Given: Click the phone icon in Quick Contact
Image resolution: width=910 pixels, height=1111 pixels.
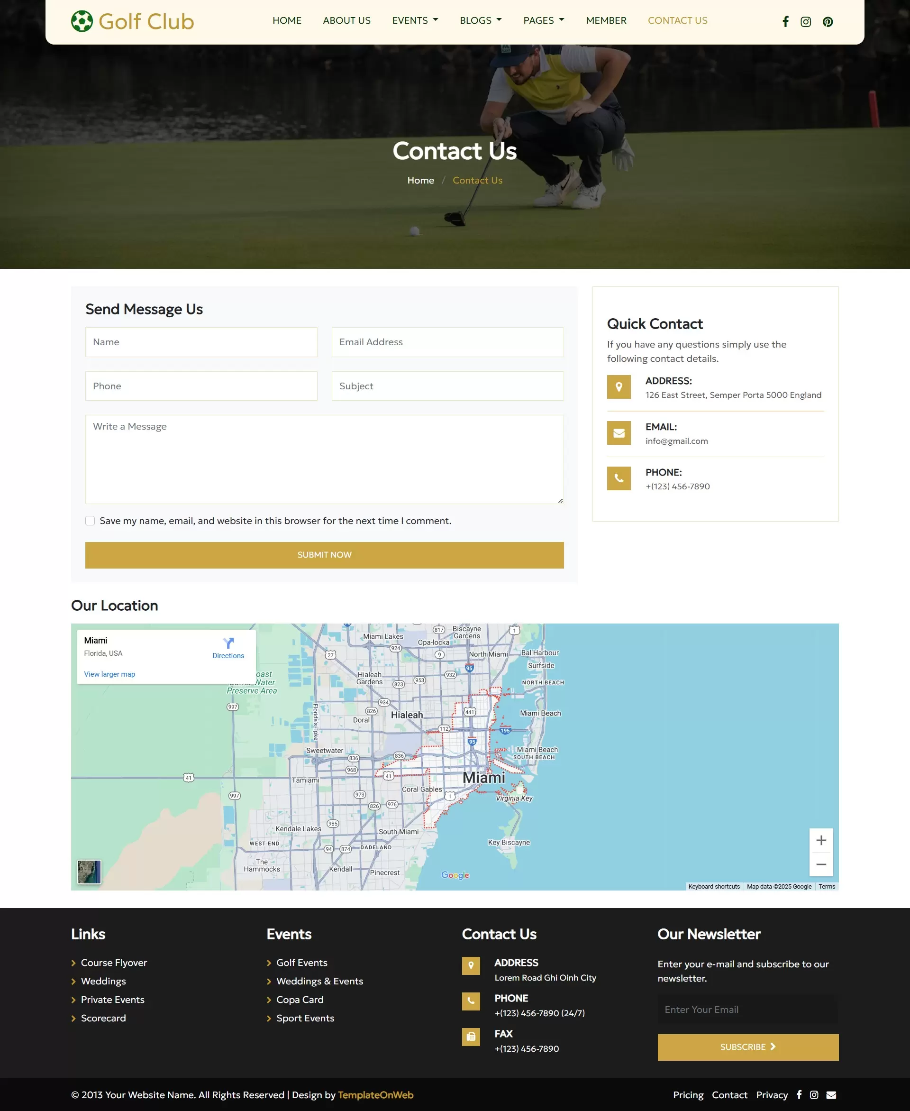Looking at the screenshot, I should click(619, 478).
